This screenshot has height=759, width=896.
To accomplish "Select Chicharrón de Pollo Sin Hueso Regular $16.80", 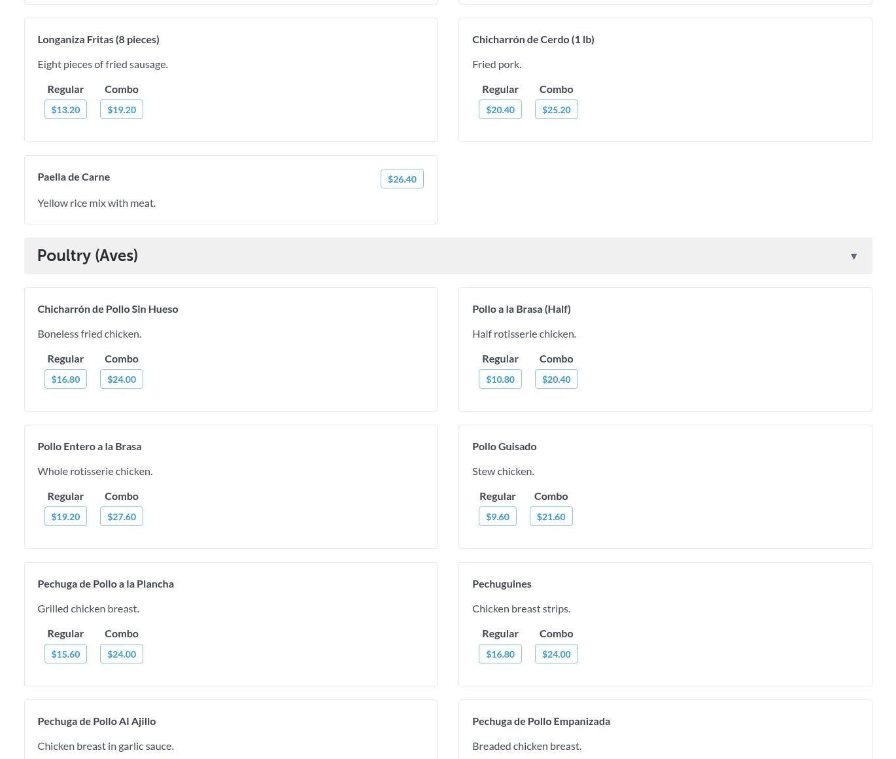I will point(65,379).
